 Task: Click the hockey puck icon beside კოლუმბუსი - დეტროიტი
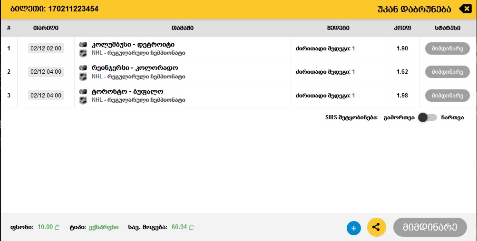point(83,45)
